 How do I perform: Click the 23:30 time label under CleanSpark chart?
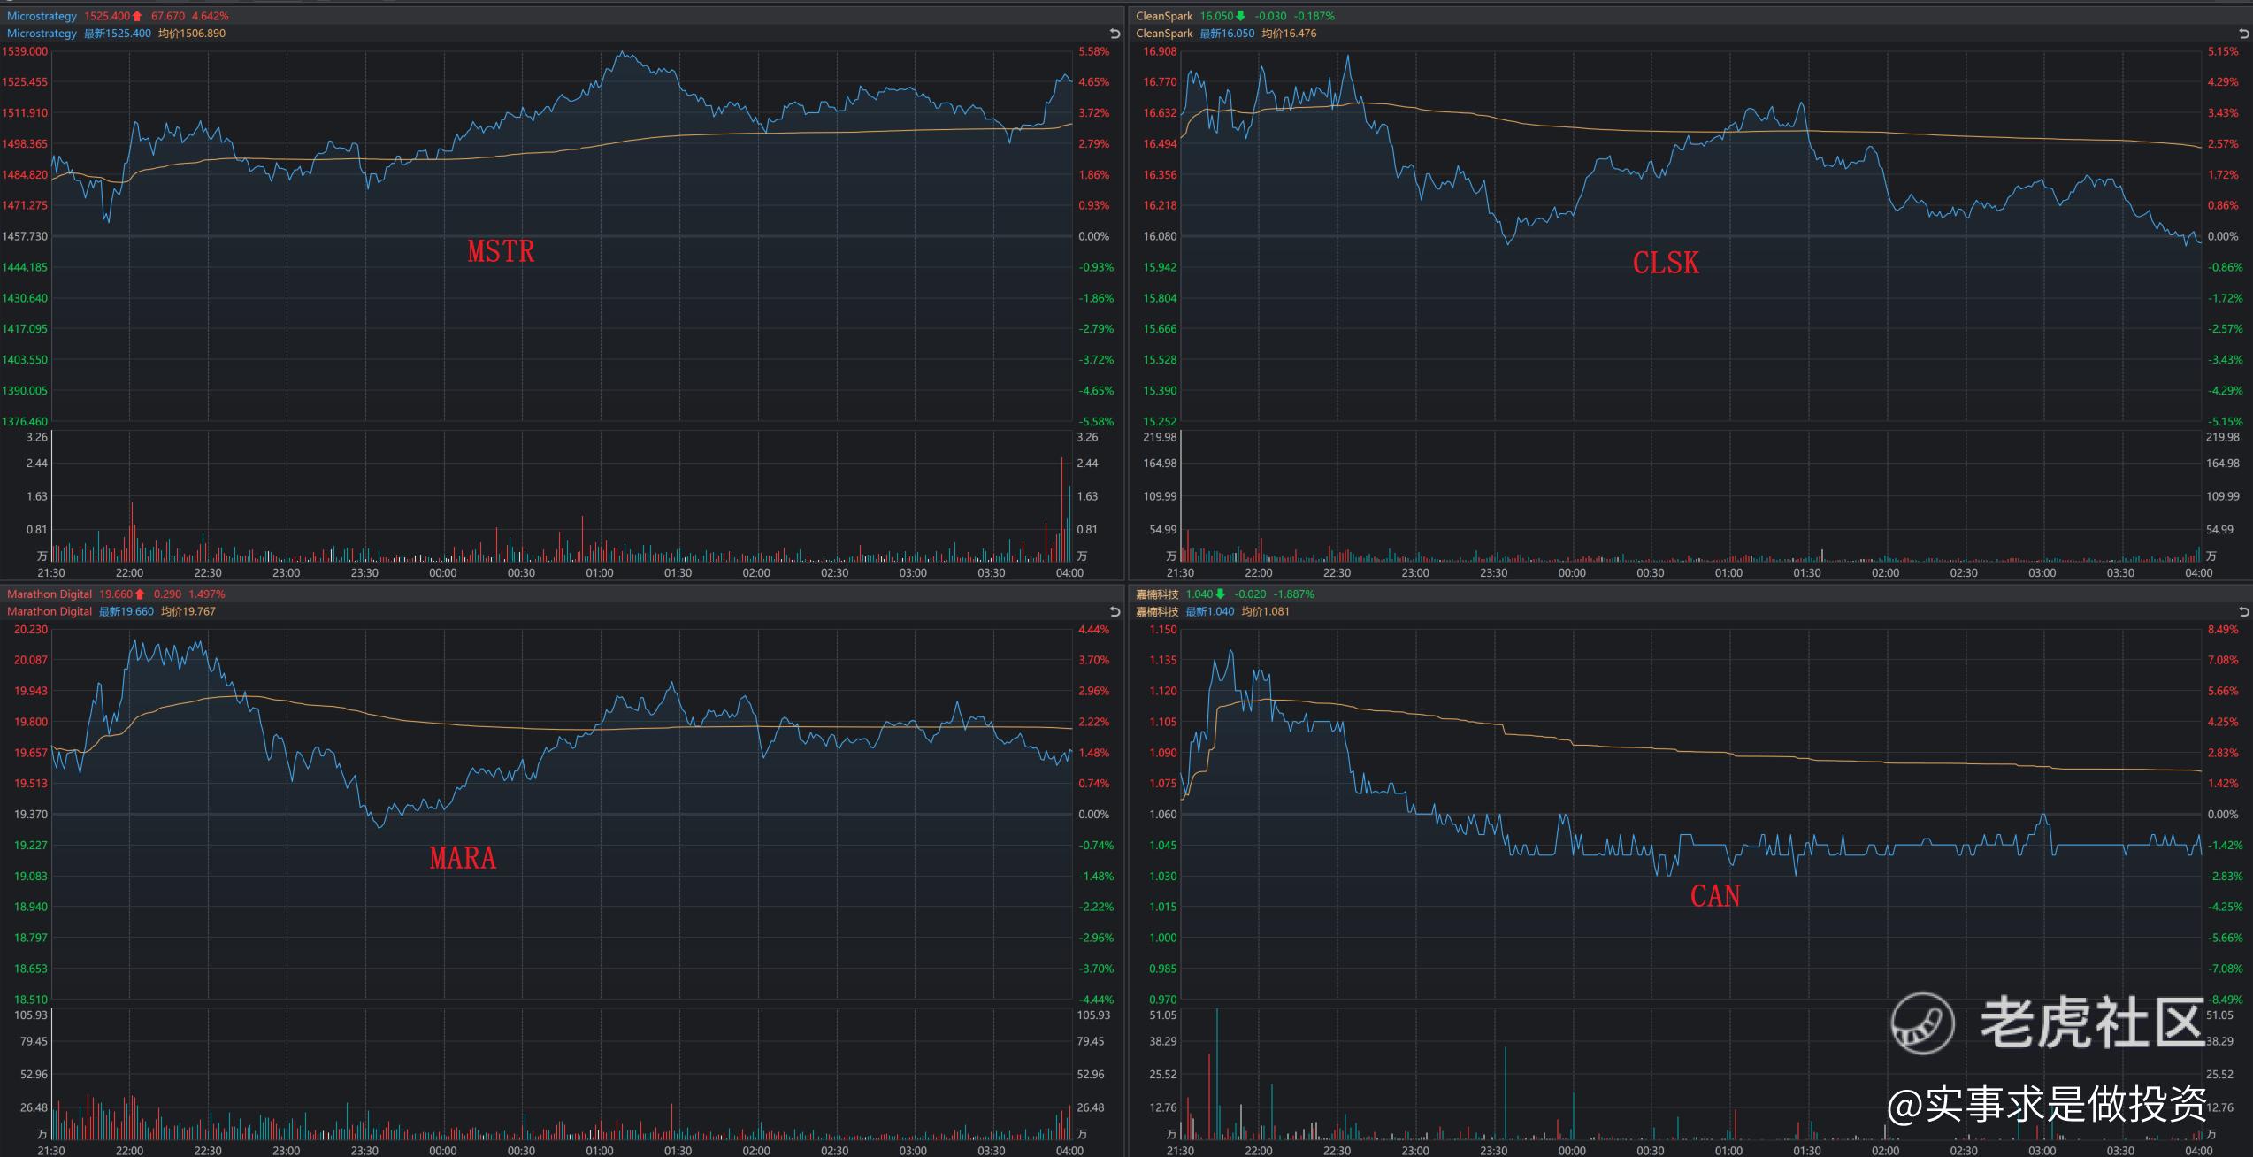(1493, 573)
